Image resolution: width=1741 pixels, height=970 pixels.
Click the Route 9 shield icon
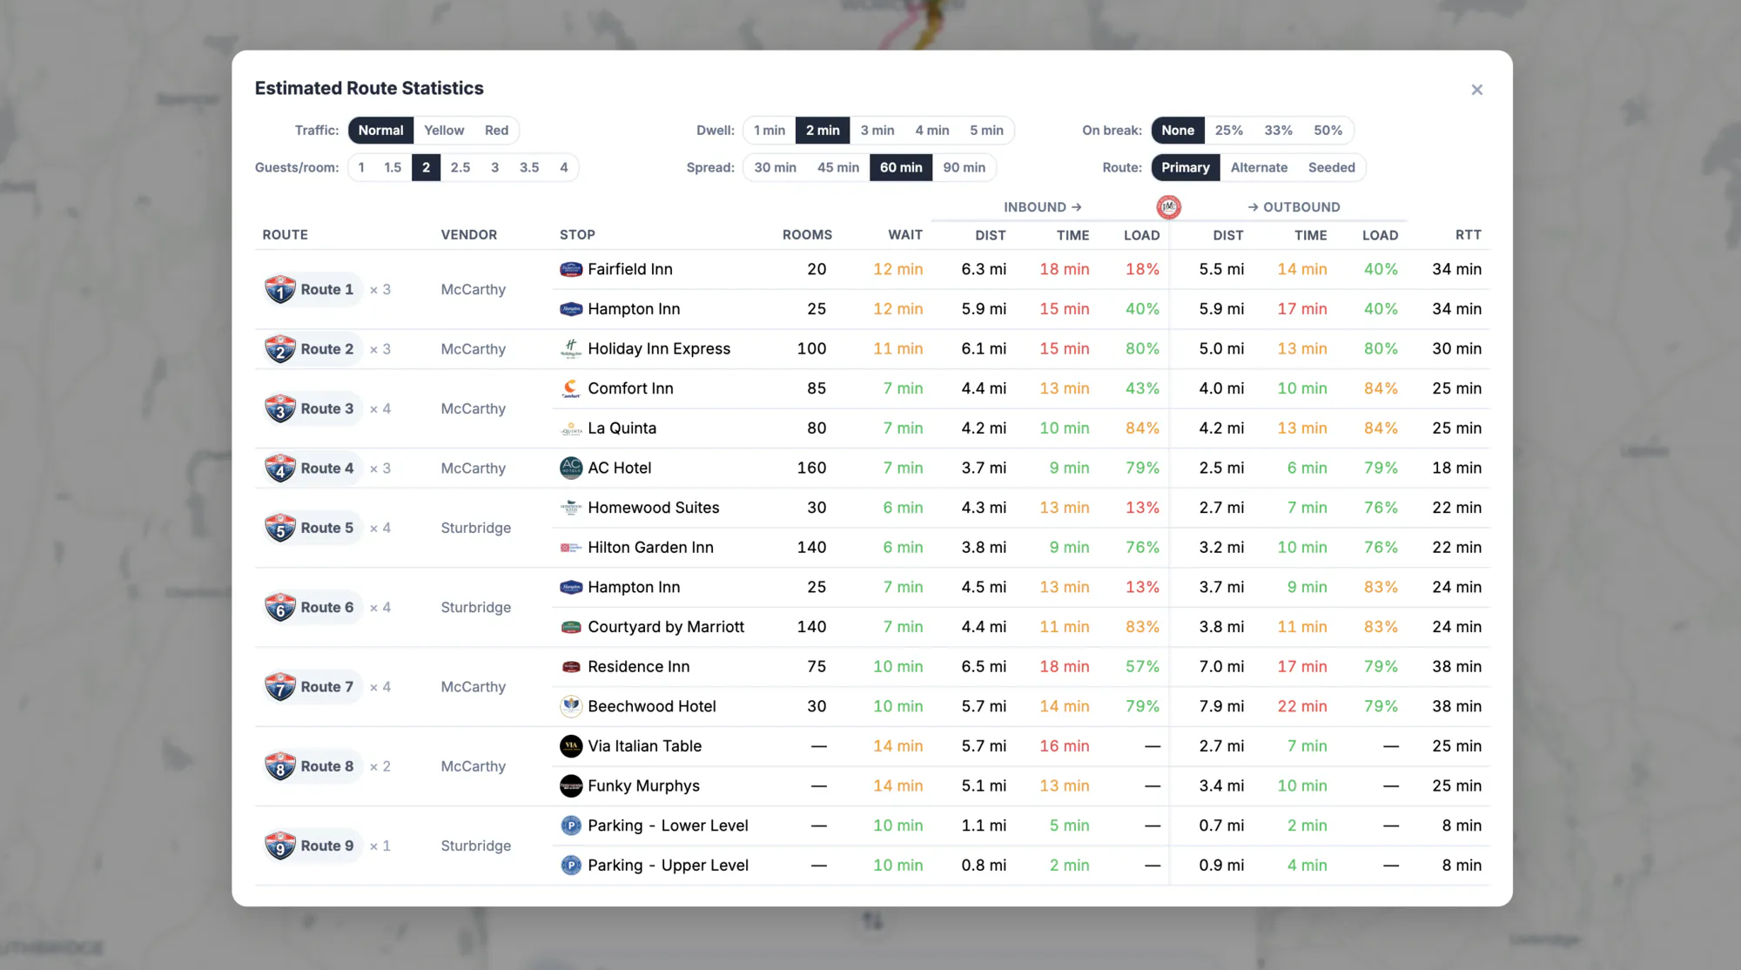[280, 845]
